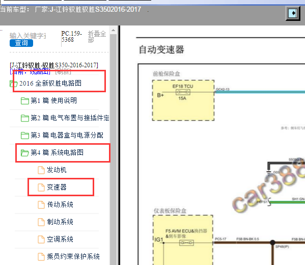Click the EF18 TCU fuse symbol
This screenshot has height=265, width=305.
(183, 92)
